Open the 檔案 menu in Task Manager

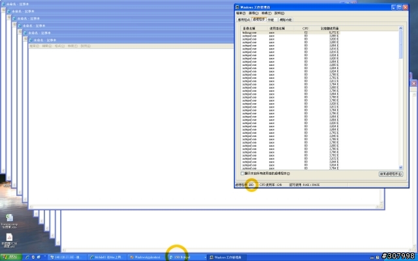click(x=241, y=13)
